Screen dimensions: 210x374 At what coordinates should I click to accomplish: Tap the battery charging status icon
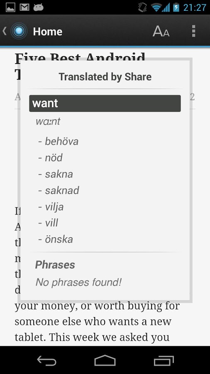176,7
